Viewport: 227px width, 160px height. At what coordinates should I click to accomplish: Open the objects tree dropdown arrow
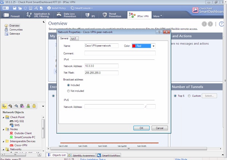pos(43,106)
